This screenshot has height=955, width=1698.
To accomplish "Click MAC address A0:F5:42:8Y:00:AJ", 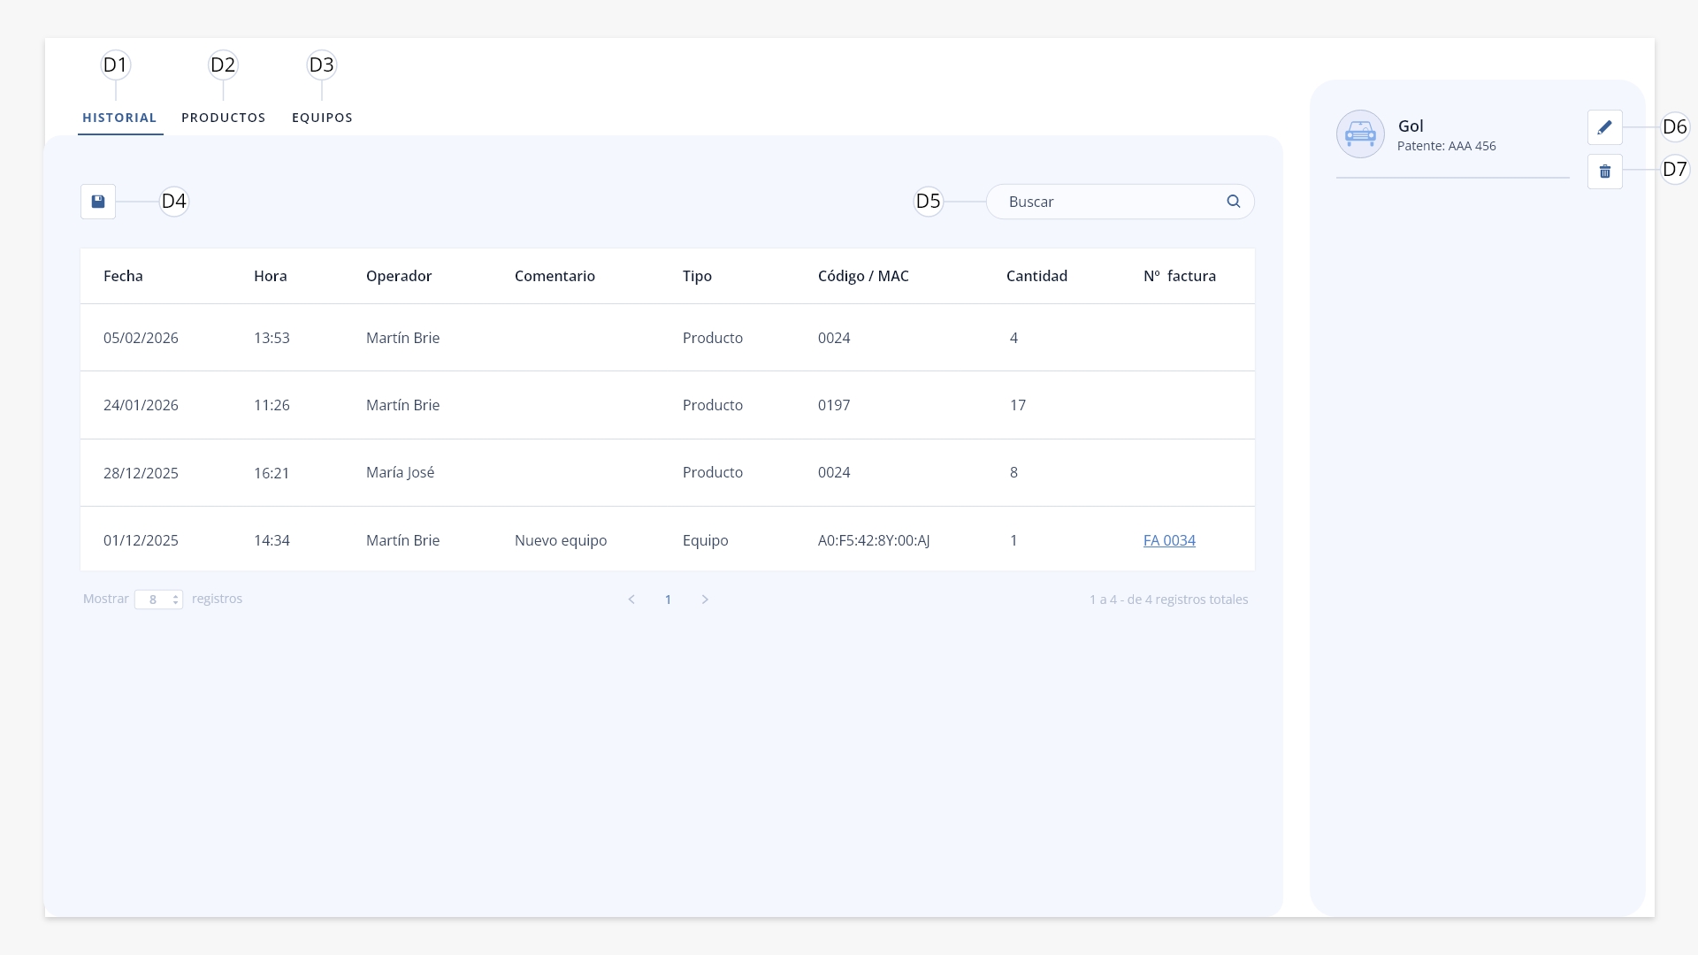I will tap(874, 540).
